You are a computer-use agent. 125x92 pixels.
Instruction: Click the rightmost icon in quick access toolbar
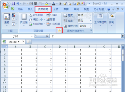coord(83,4)
